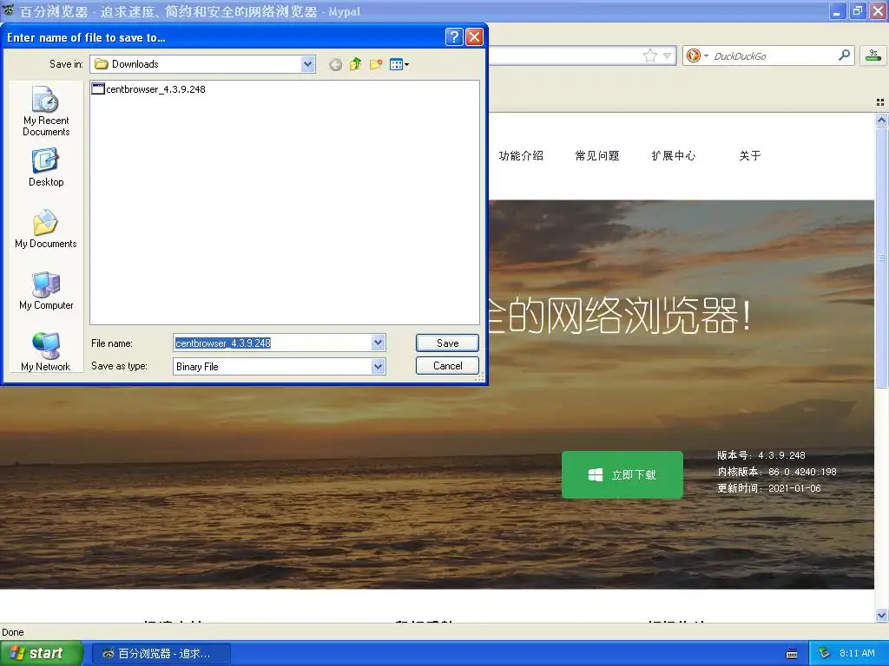
Task: Click page scrollbar down arrow
Action: coord(881,615)
